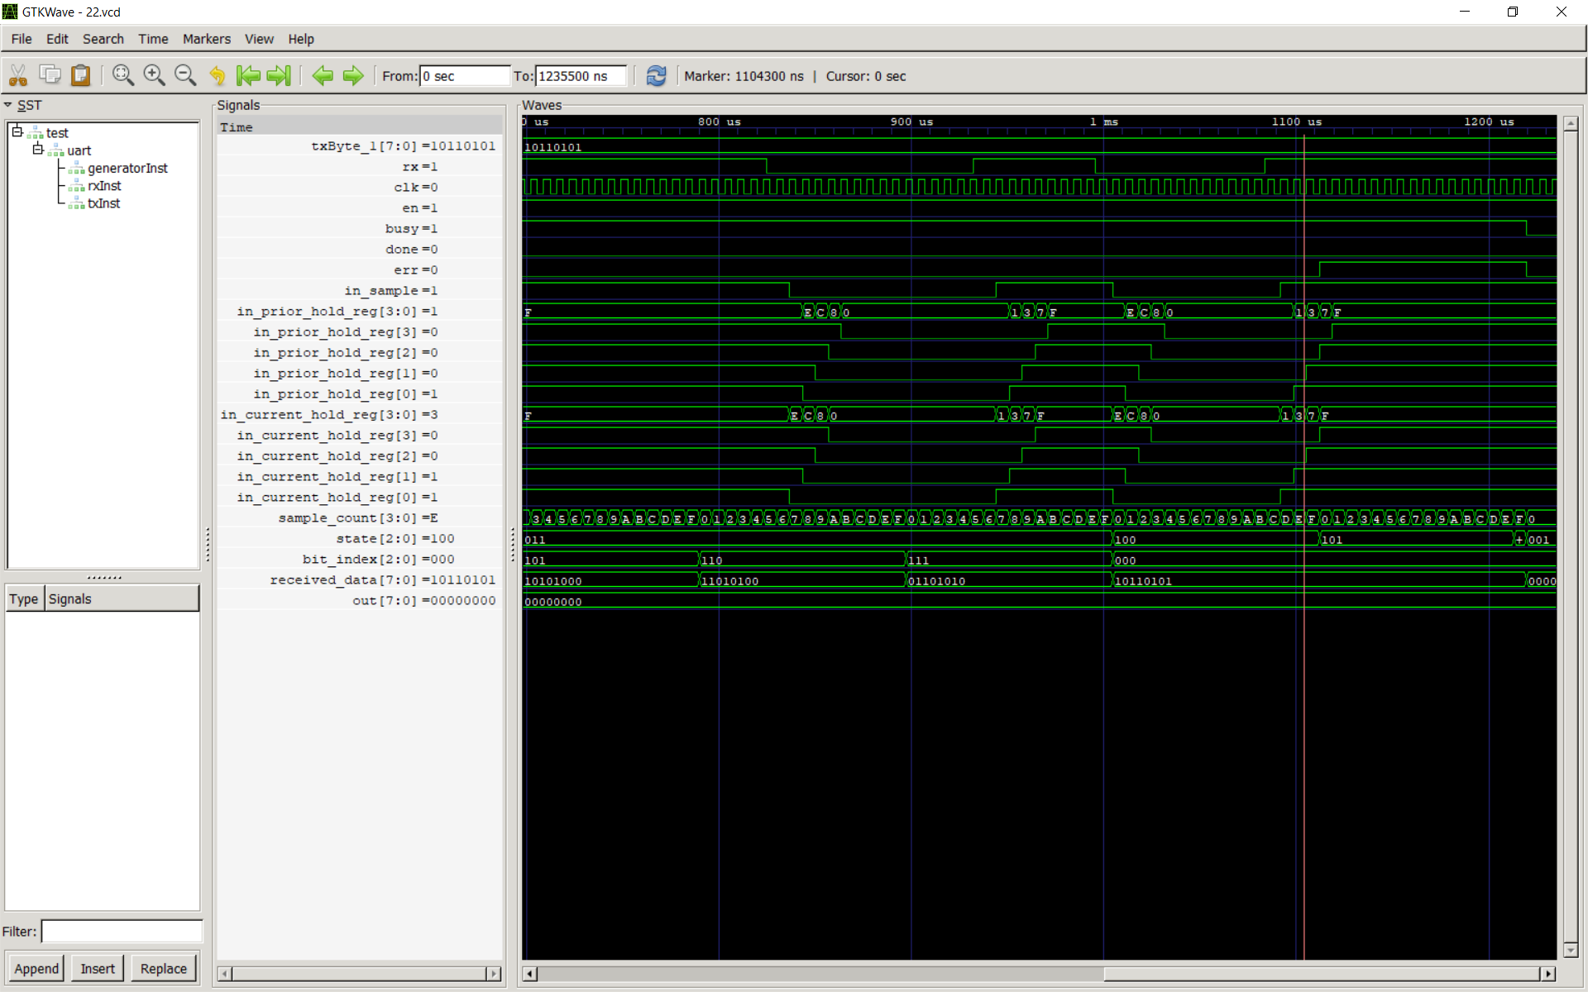Open the Time menu

(x=153, y=39)
